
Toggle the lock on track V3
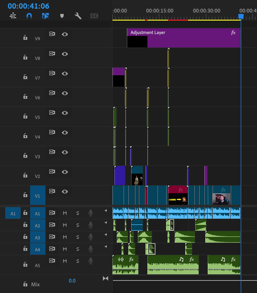(25, 155)
